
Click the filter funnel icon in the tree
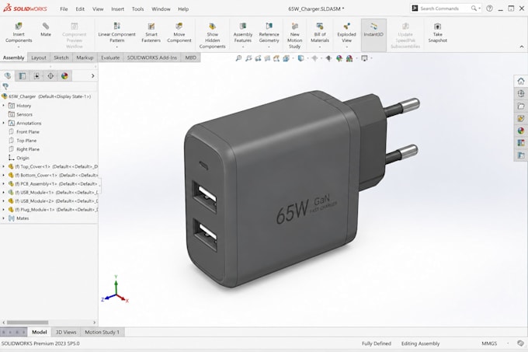[5, 86]
